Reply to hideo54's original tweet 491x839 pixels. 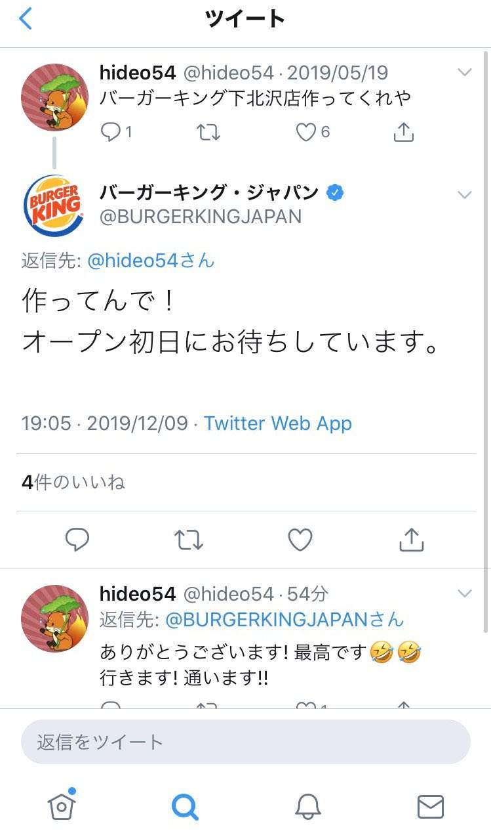click(111, 133)
